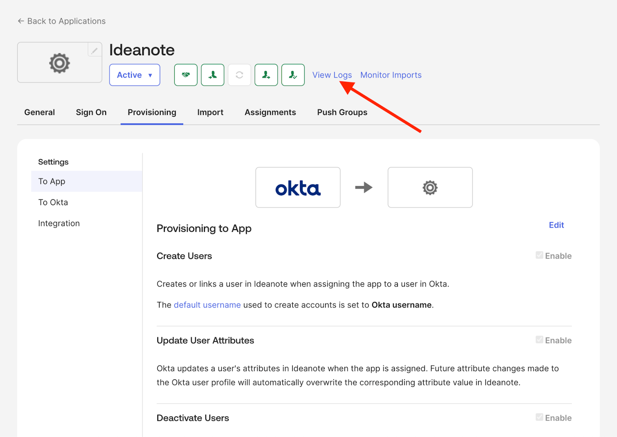This screenshot has width=617, height=437.
Task: Click the pencil edit logo icon
Action: [94, 50]
